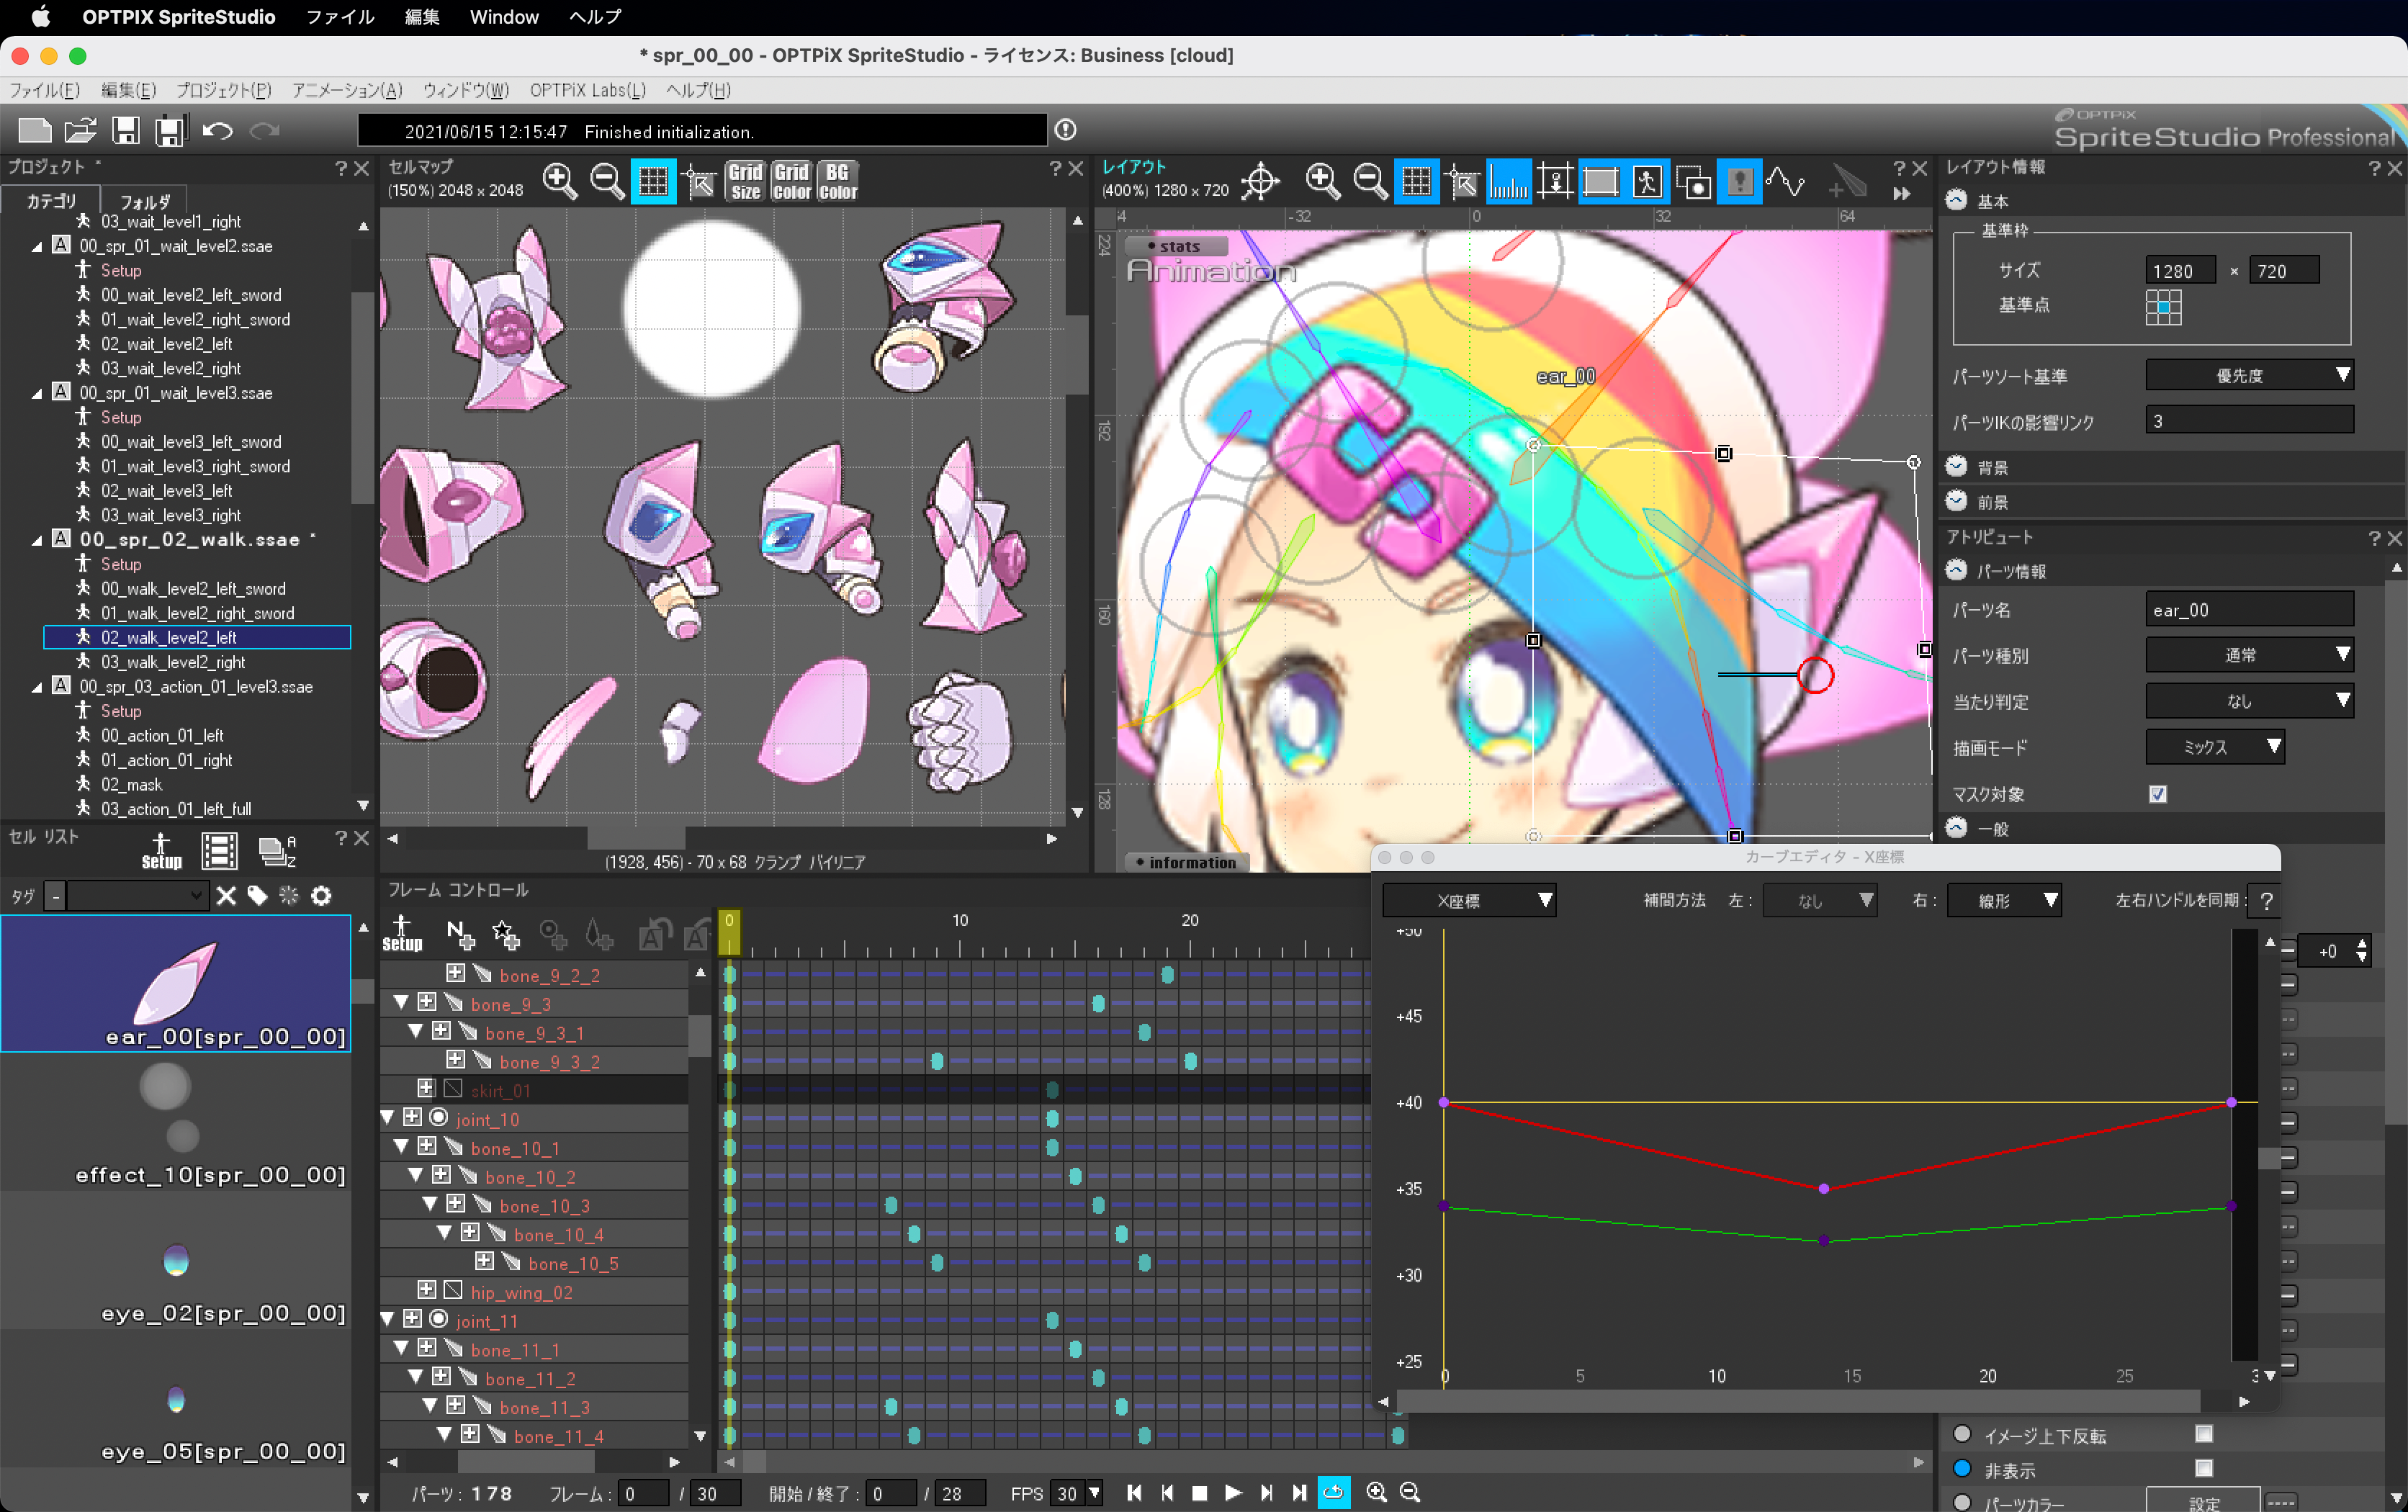The width and height of the screenshot is (2408, 1512).
Task: Click the Undo arrow in main toolbar
Action: coord(217,130)
